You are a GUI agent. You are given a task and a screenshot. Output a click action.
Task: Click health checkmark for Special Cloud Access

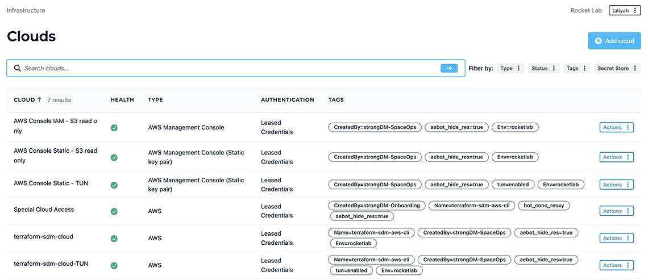pyautogui.click(x=114, y=211)
